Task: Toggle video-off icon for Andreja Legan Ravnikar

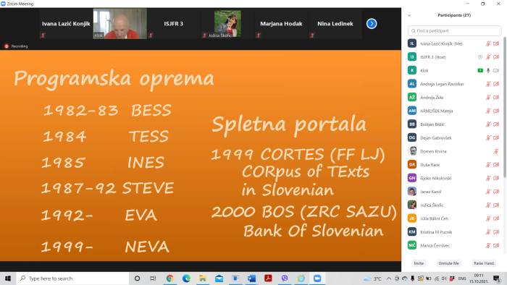Action: [x=496, y=84]
